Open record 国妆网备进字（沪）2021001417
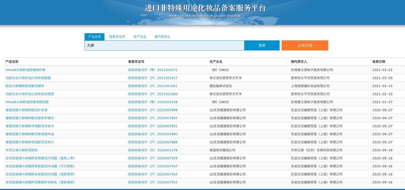Screen dimensions: 405x190 click(153, 78)
